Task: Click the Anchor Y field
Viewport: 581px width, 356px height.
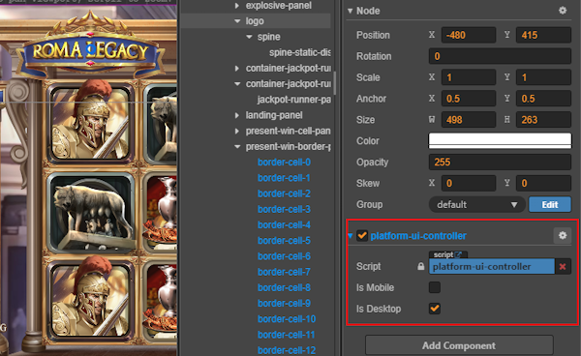Action: [543, 99]
